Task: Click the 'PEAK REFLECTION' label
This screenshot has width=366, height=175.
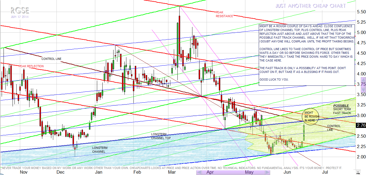Action: 31,66
